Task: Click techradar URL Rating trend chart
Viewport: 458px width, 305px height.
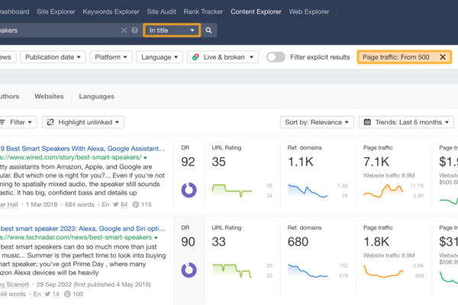Action: coord(232,271)
